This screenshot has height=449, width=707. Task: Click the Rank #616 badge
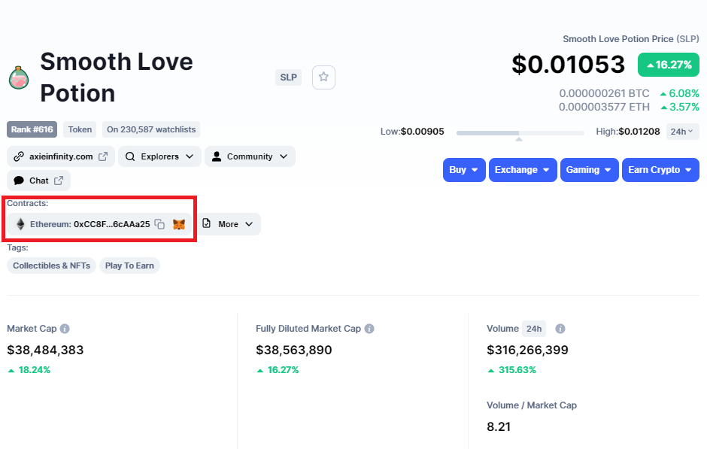[32, 129]
